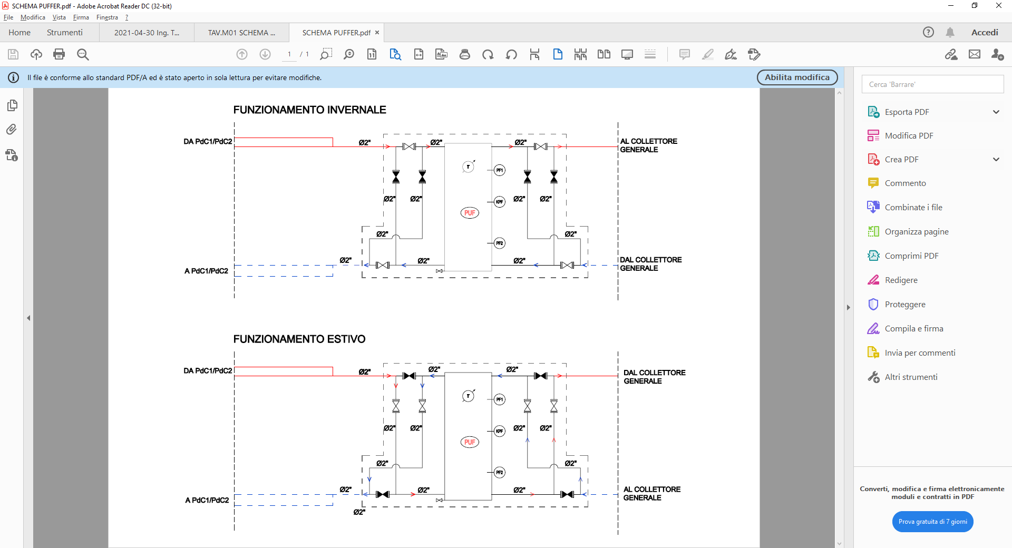The width and height of the screenshot is (1012, 548).
Task: Open page thumbnails panel
Action: [12, 105]
